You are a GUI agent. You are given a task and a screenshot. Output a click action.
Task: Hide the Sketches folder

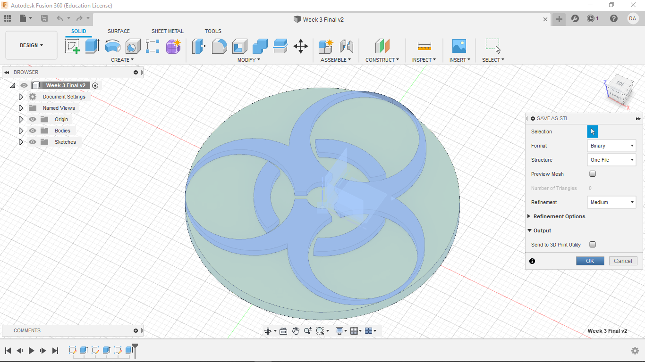[33, 142]
